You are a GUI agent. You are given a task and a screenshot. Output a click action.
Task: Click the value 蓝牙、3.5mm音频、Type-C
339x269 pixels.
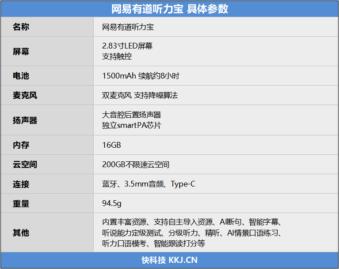coord(149,184)
